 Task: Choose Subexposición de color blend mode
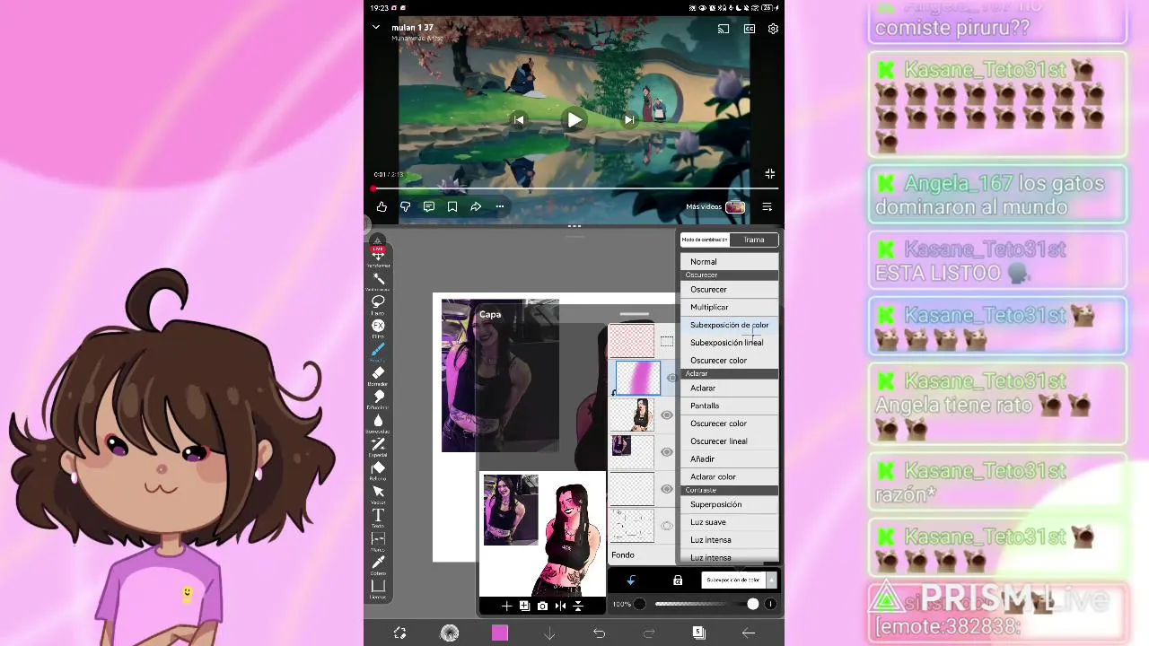pyautogui.click(x=729, y=325)
